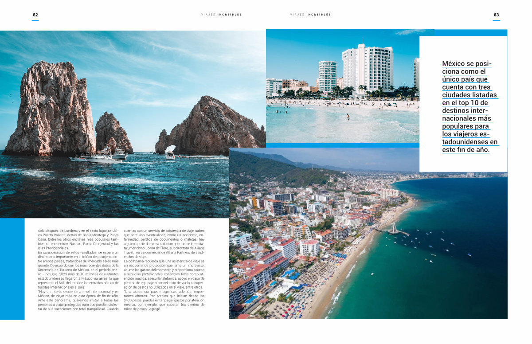Viewport: 532px width, 344px height.
Task: Click the pier extending into the ocean
Action: coord(392,230)
